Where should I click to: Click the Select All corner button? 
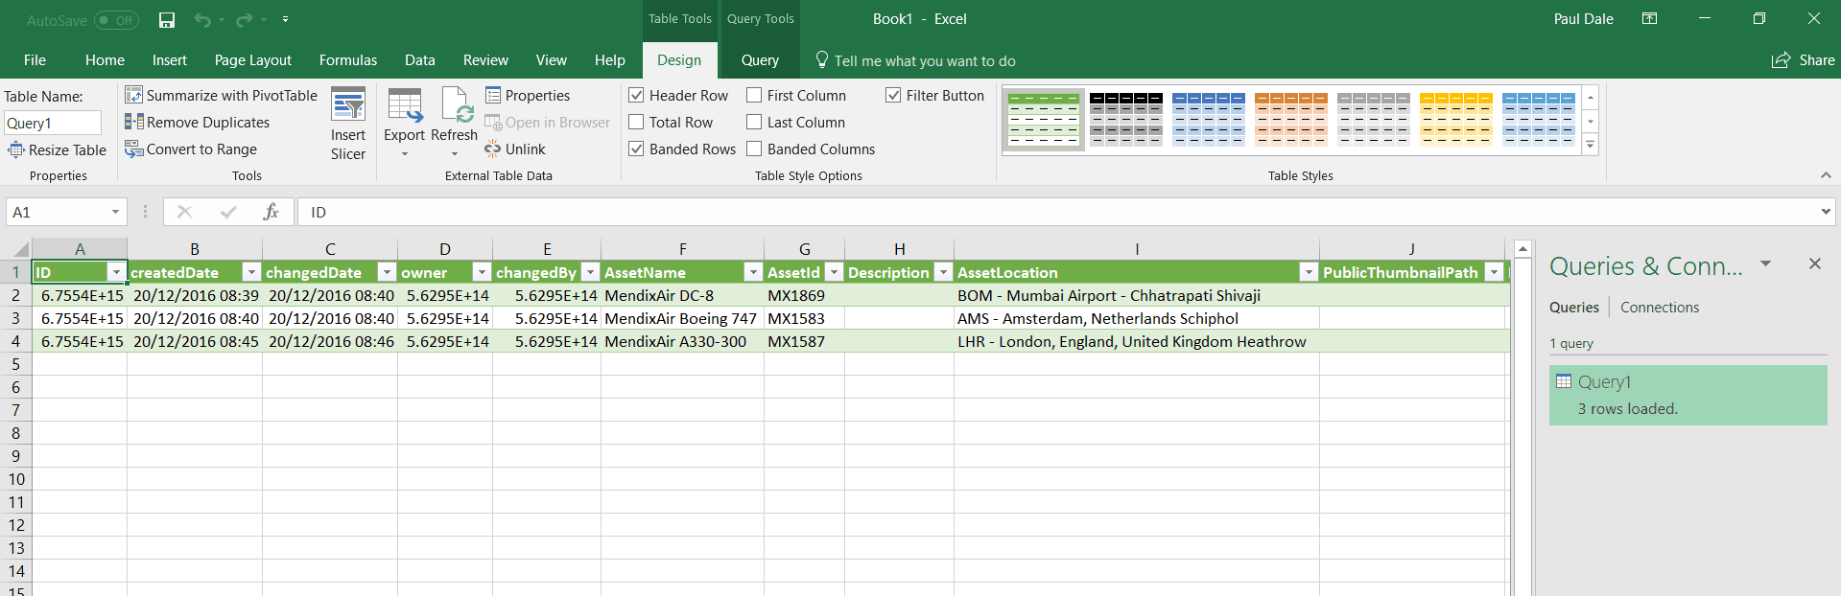click(16, 248)
